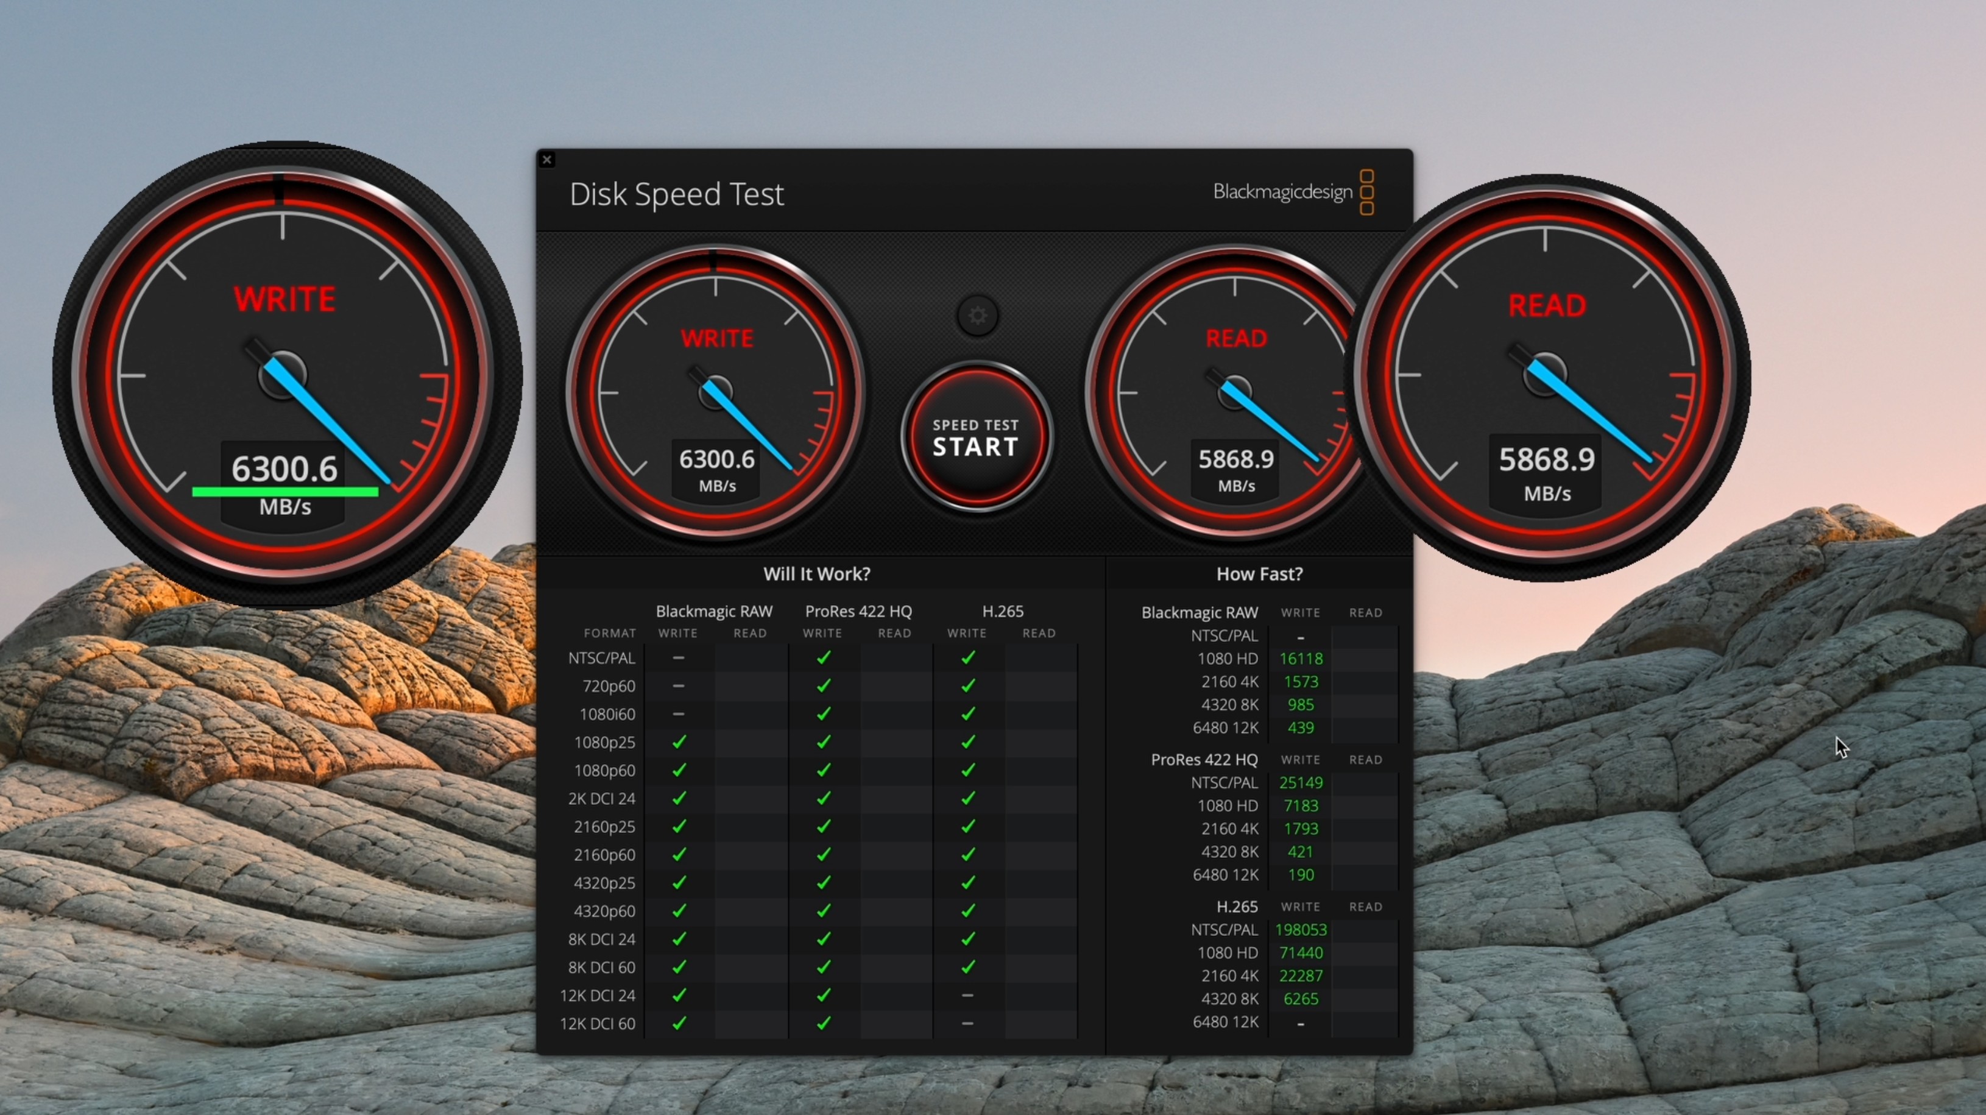Click the Blackmagic RAW write dash for 720p60
Screen dimensions: 1986x1115
[679, 685]
